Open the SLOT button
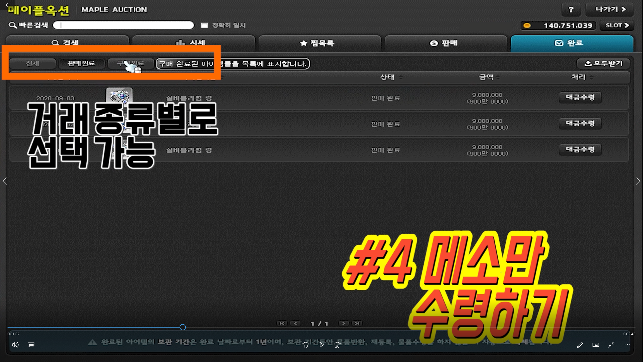 click(x=617, y=25)
